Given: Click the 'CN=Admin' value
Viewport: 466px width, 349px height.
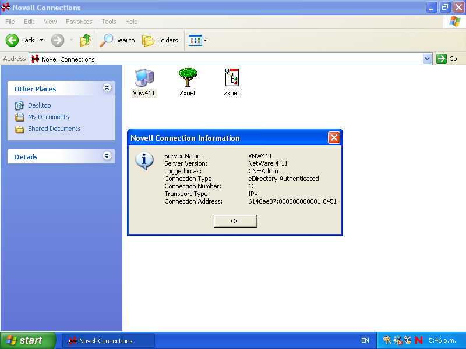Looking at the screenshot, I should [x=263, y=171].
